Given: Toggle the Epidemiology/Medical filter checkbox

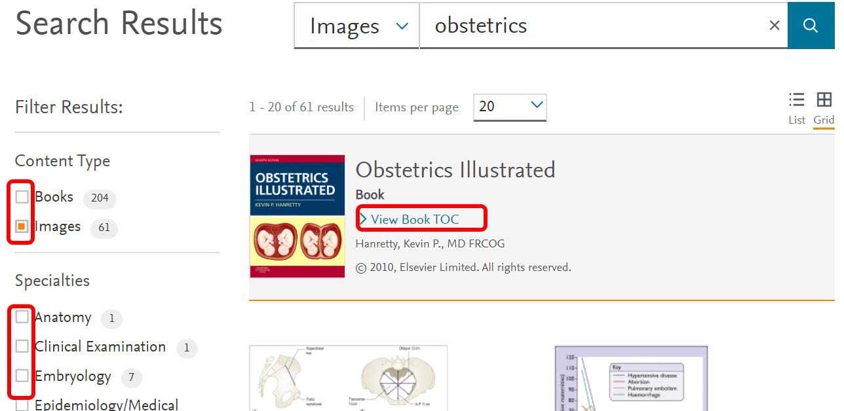Looking at the screenshot, I should [x=22, y=404].
